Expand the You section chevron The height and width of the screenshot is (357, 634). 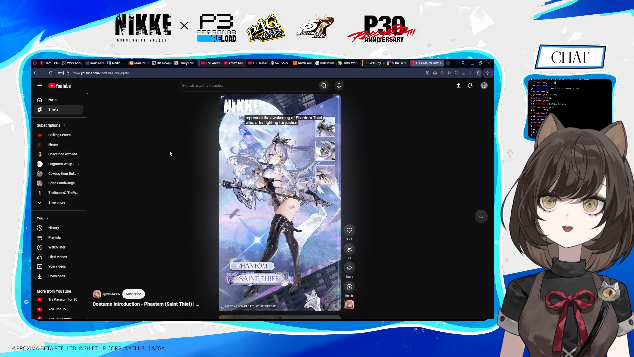[x=47, y=218]
